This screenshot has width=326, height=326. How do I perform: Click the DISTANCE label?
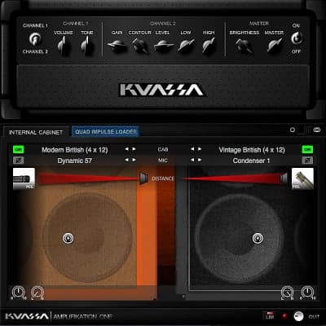point(163,178)
